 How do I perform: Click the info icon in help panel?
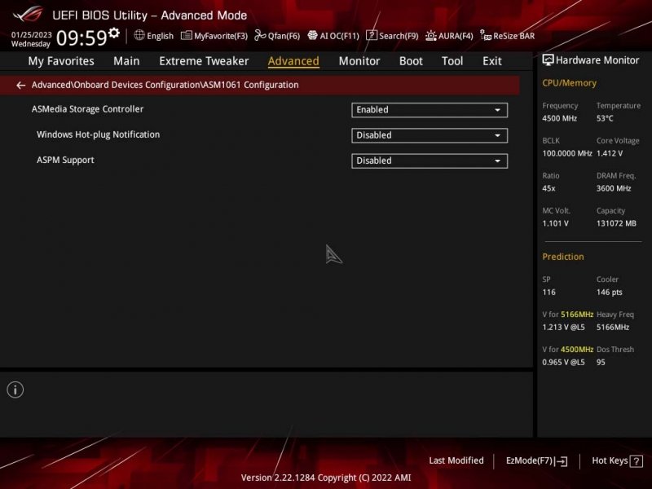pyautogui.click(x=15, y=390)
